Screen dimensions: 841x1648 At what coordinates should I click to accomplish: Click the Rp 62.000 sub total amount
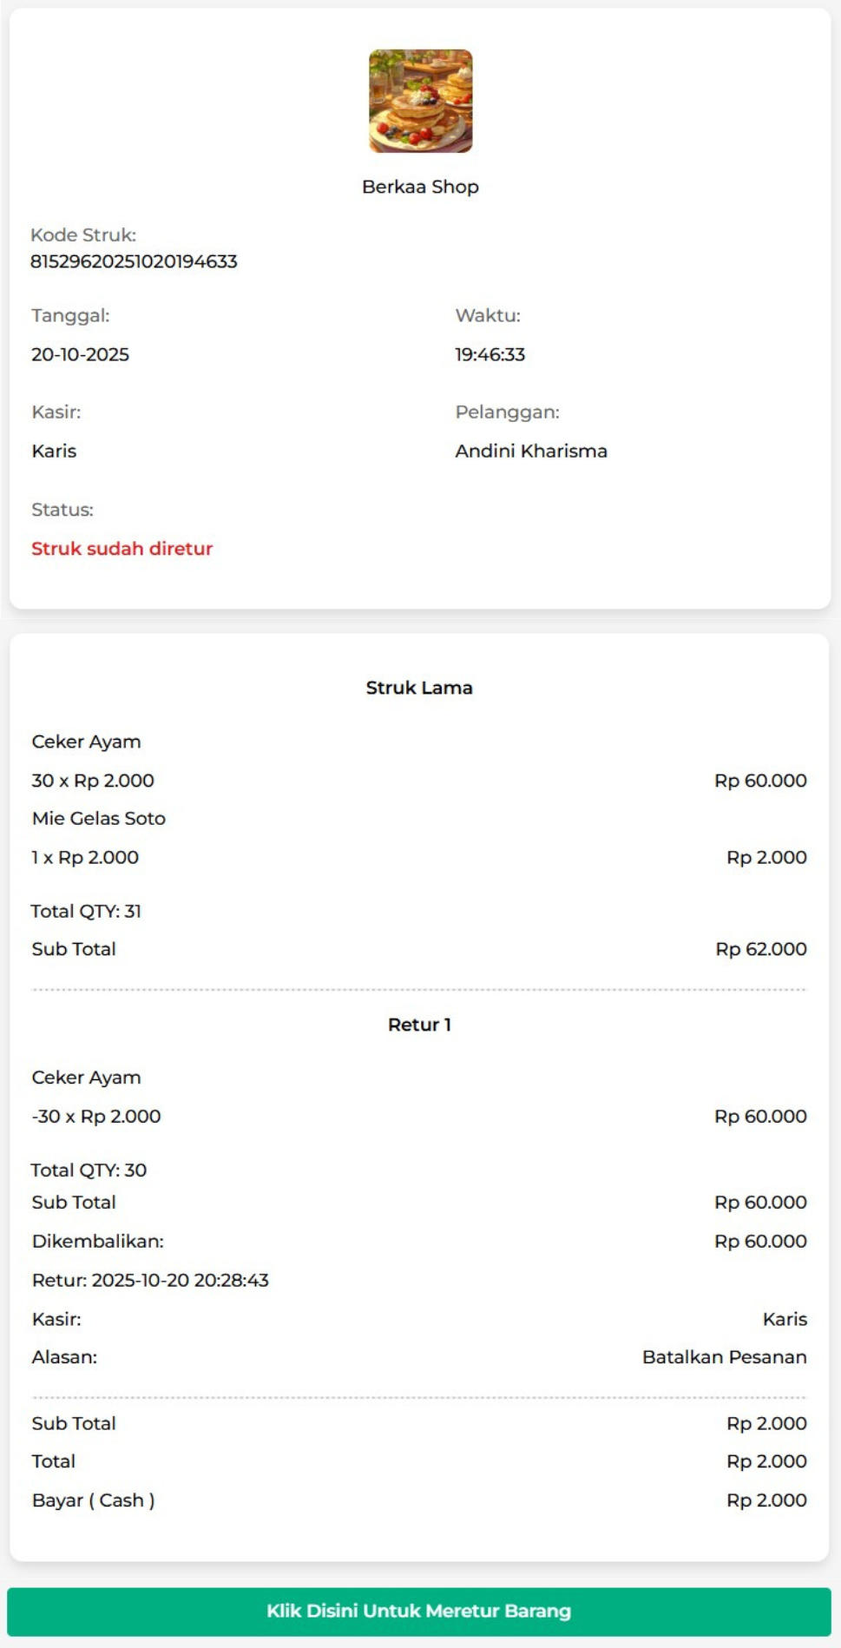click(760, 949)
